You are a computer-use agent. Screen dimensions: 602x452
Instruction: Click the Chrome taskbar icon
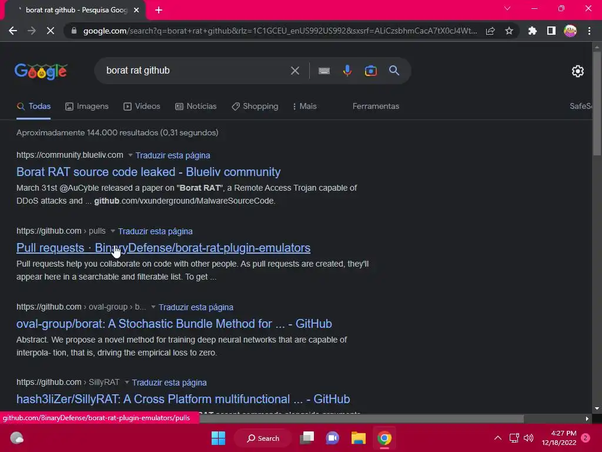[x=384, y=438]
